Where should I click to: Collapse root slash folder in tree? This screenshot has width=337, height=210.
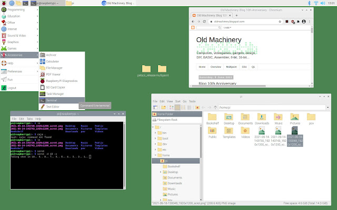[x=153, y=127]
